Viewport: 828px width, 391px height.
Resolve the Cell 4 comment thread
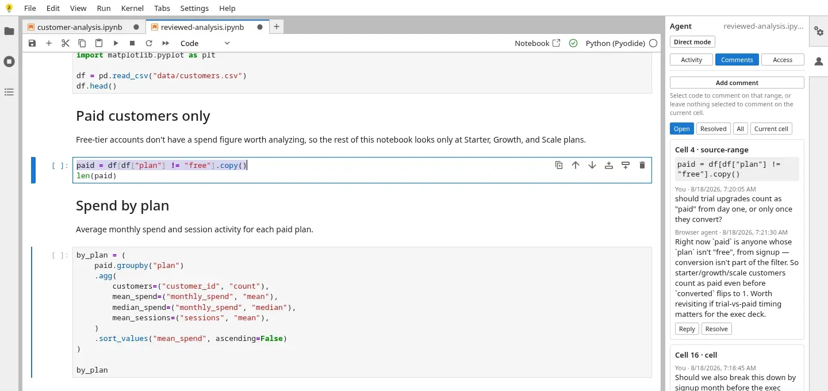coord(716,329)
